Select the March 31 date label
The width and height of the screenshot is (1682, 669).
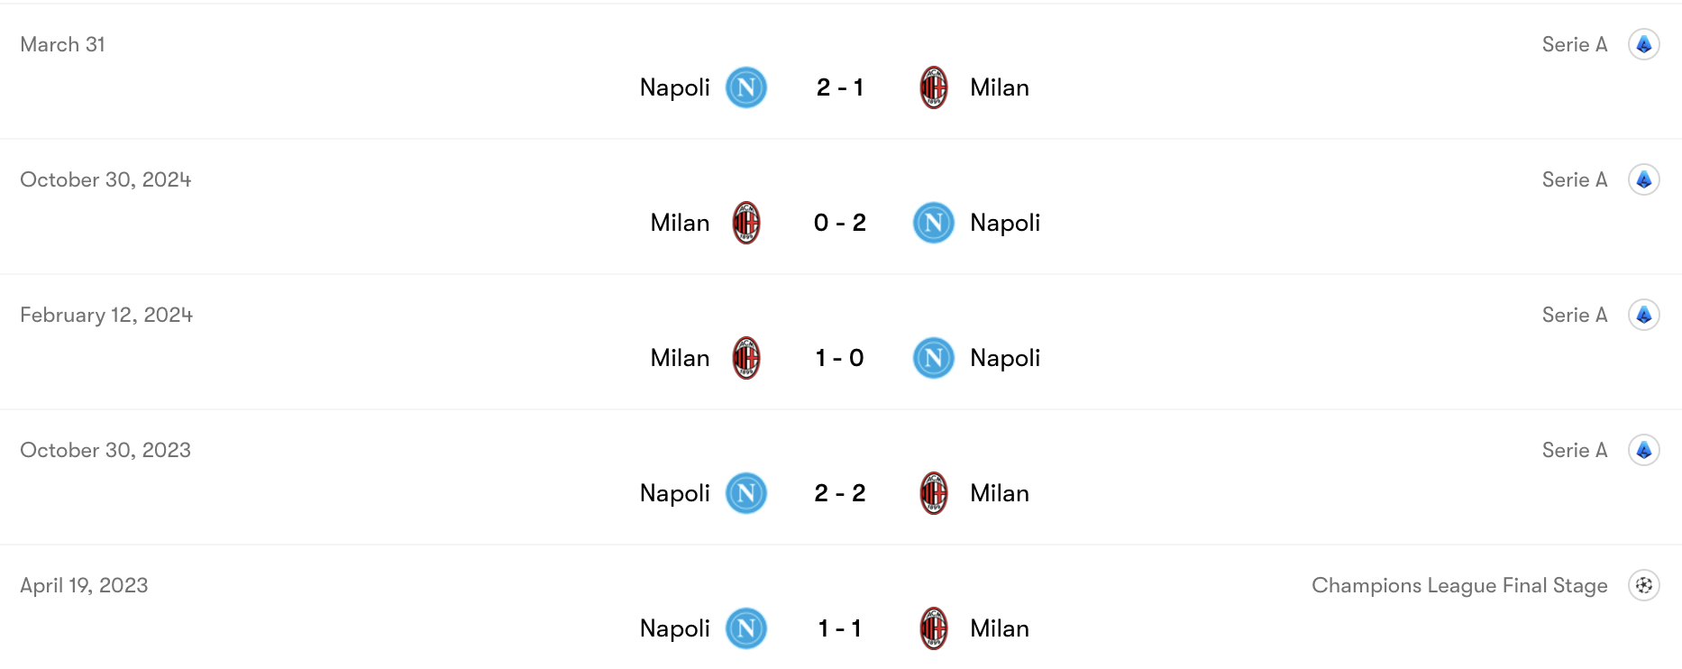click(x=62, y=43)
